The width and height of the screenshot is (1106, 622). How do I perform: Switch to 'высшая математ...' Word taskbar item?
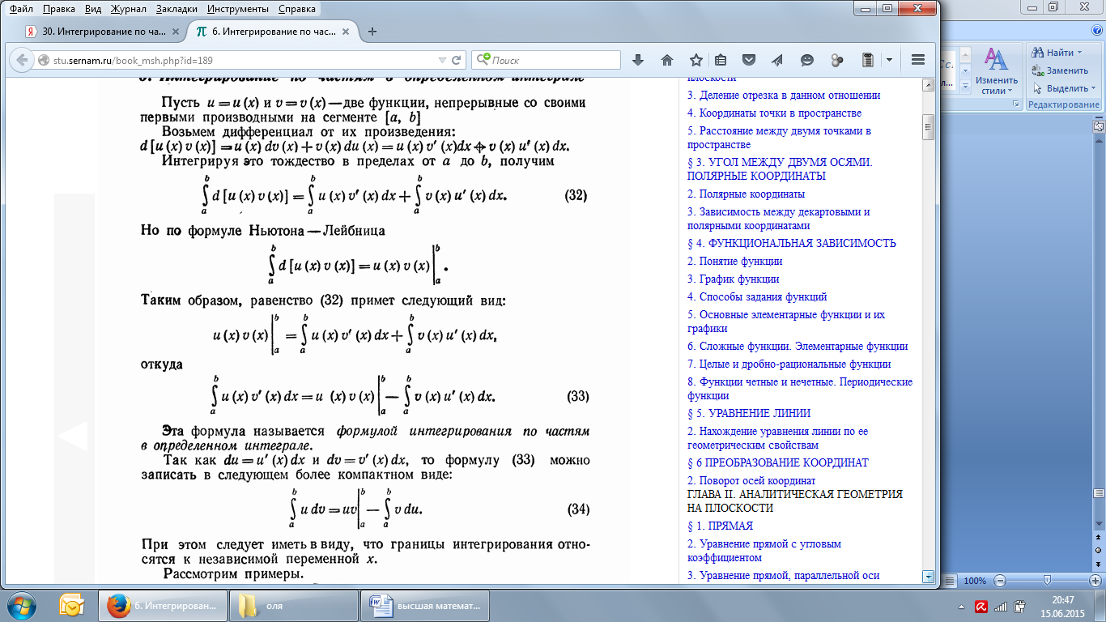point(425,606)
